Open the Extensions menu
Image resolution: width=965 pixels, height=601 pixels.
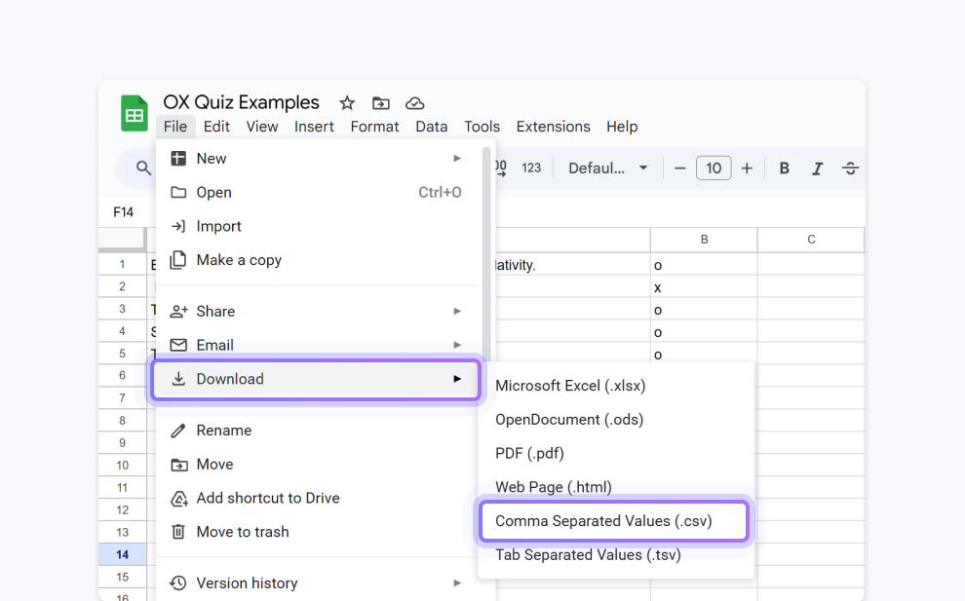(553, 127)
